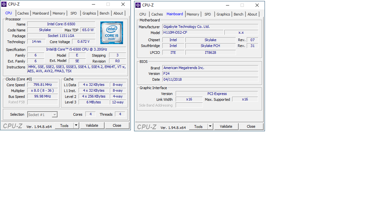Select the SPD tab in right window
Screen dimensions: 374x210
click(x=208, y=14)
